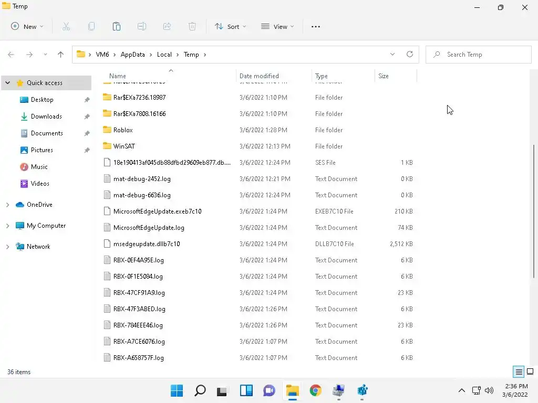This screenshot has height=403, width=538.
Task: Click the File Explorer taskbar icon
Action: [x=293, y=390]
